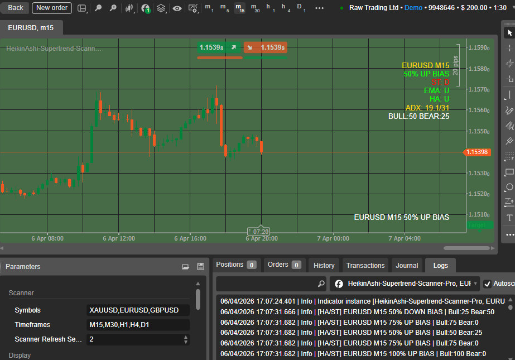Open the chart type candlestick selector
This screenshot has height=360, width=515.
click(129, 8)
